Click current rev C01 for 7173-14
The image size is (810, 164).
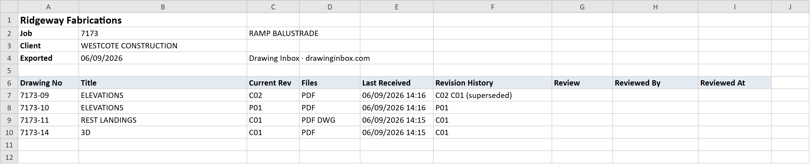(x=273, y=132)
